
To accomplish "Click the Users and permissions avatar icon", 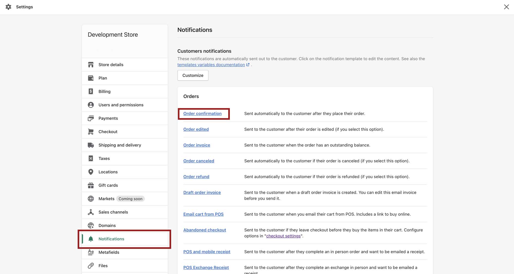I will click(x=91, y=105).
